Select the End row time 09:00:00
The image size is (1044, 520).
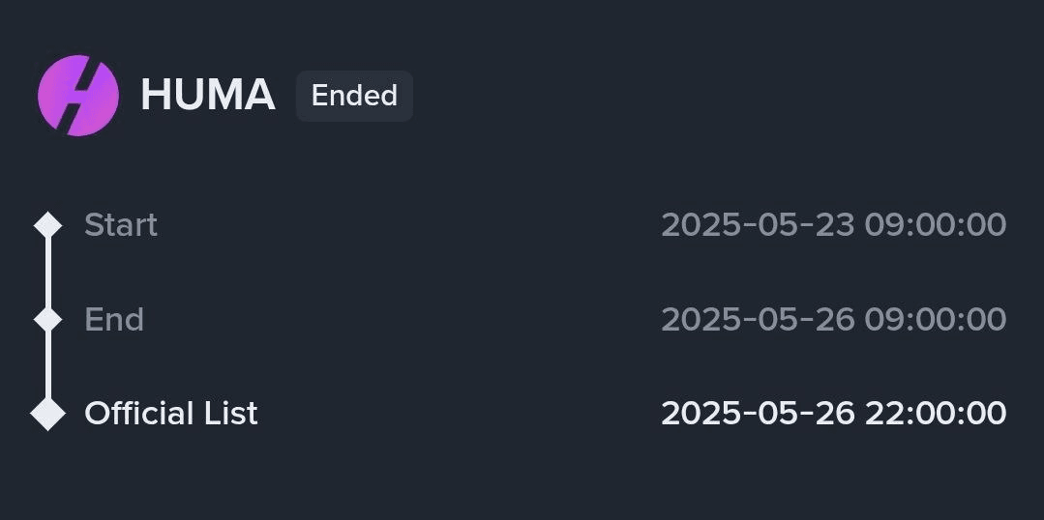[936, 319]
